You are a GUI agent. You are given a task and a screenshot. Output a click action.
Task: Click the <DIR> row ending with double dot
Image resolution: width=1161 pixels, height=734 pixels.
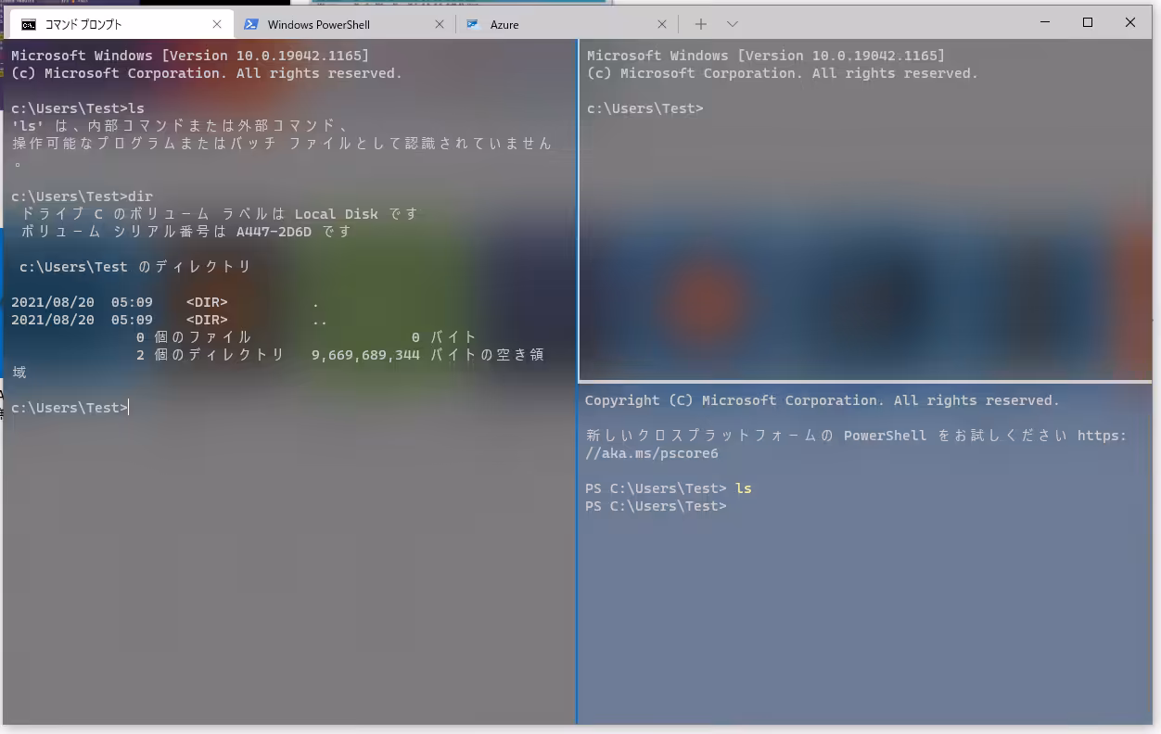[169, 320]
